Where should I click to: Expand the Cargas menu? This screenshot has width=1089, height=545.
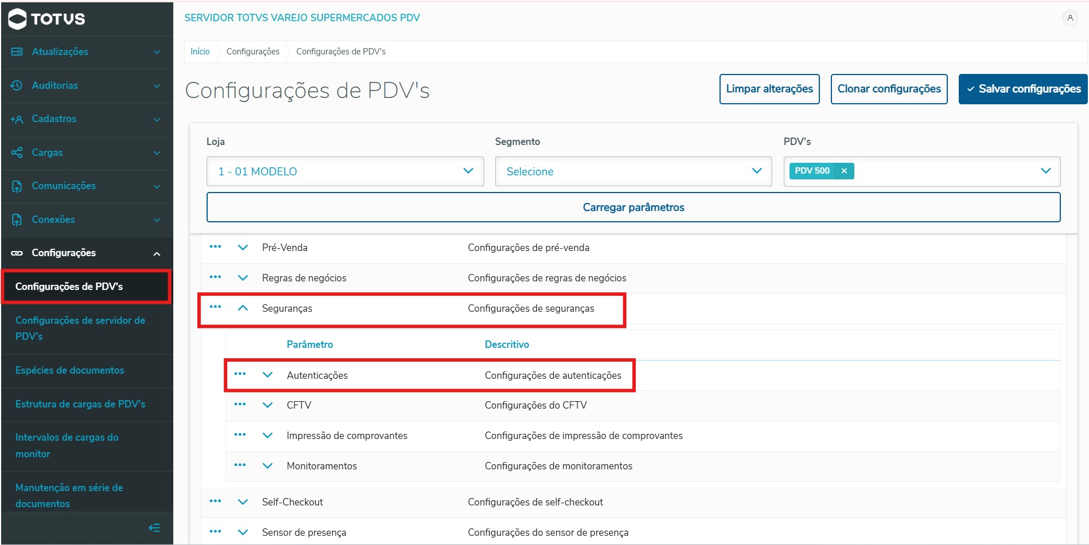click(x=157, y=153)
